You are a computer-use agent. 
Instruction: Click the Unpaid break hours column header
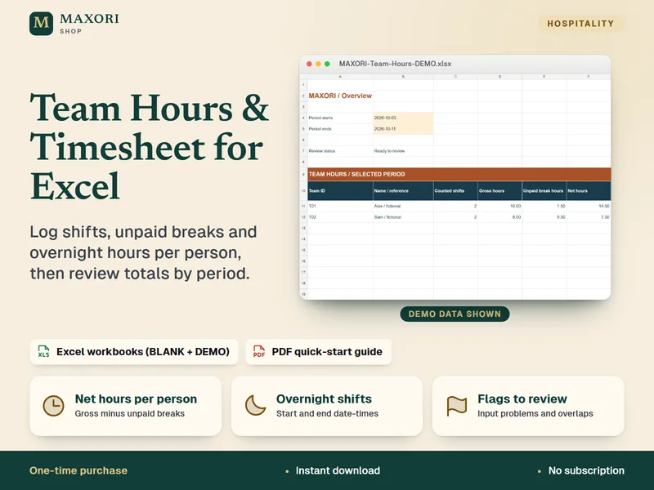[544, 191]
